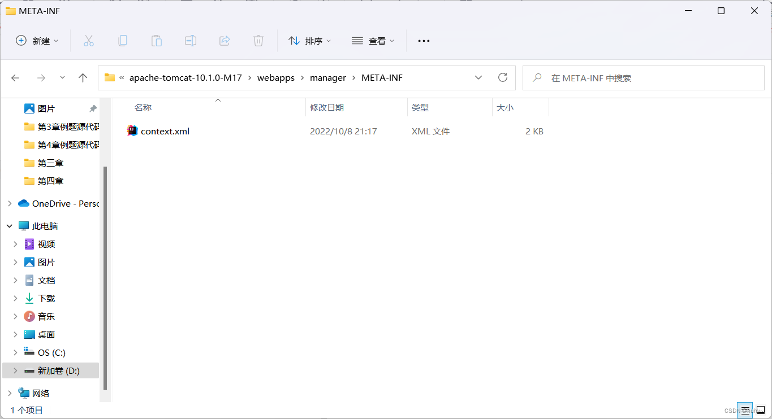
Task: Click the OS (C:) drive icon
Action: tap(29, 352)
